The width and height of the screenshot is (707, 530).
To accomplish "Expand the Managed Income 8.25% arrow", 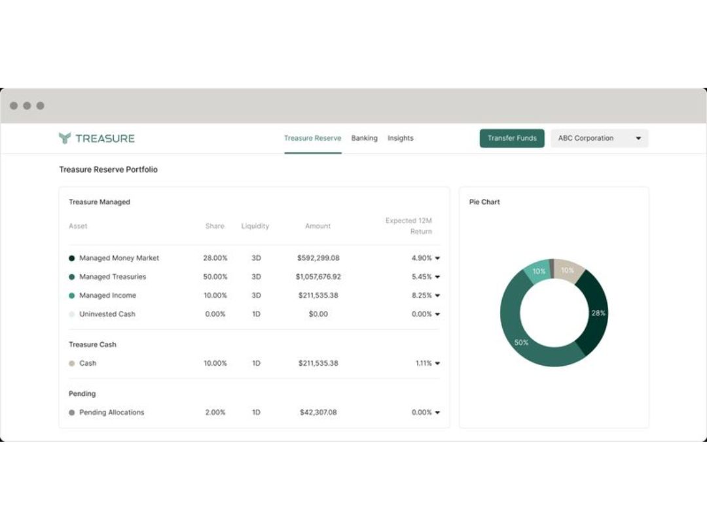I will (437, 296).
